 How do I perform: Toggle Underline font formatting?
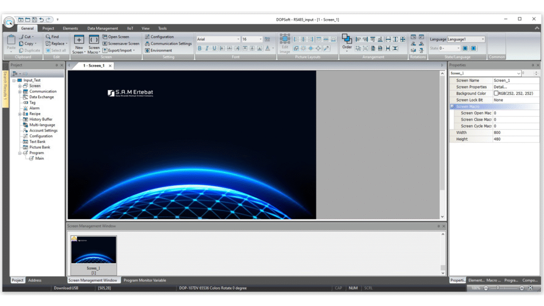pos(215,48)
